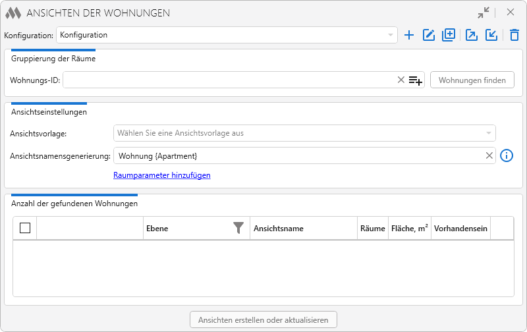The image size is (527, 332).
Task: Export the configuration
Action: tap(472, 35)
